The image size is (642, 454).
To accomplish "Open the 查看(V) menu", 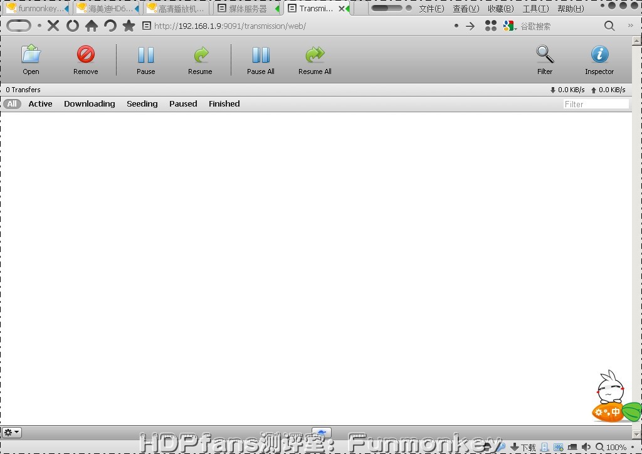I will tap(466, 9).
